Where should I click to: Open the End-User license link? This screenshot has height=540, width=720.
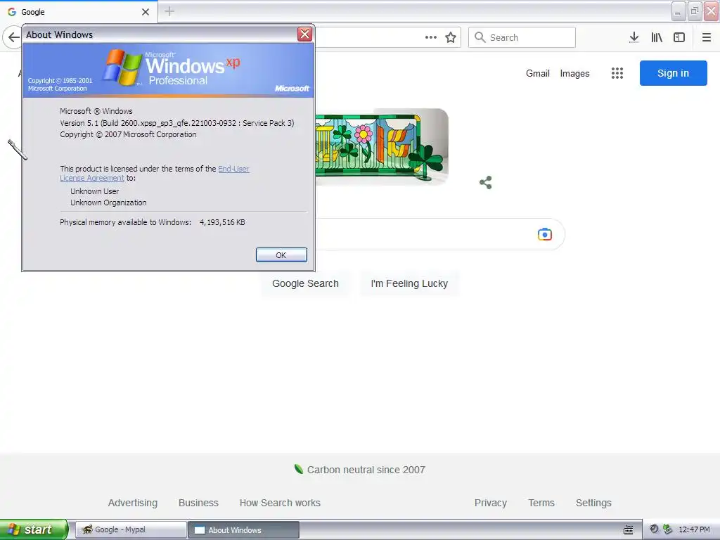pos(233,169)
